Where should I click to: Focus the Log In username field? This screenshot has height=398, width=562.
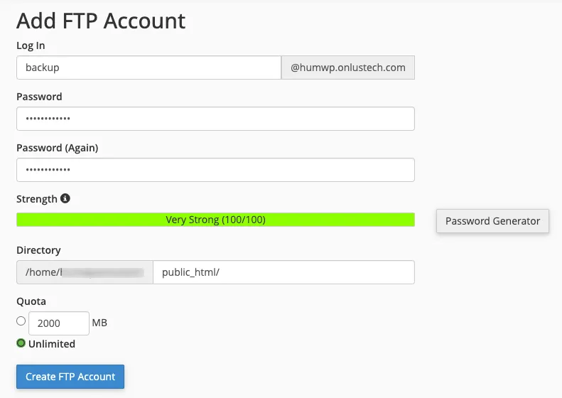point(148,68)
